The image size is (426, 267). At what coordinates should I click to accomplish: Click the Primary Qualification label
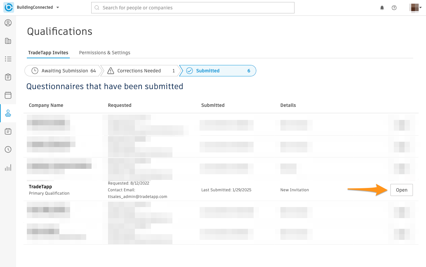49,193
